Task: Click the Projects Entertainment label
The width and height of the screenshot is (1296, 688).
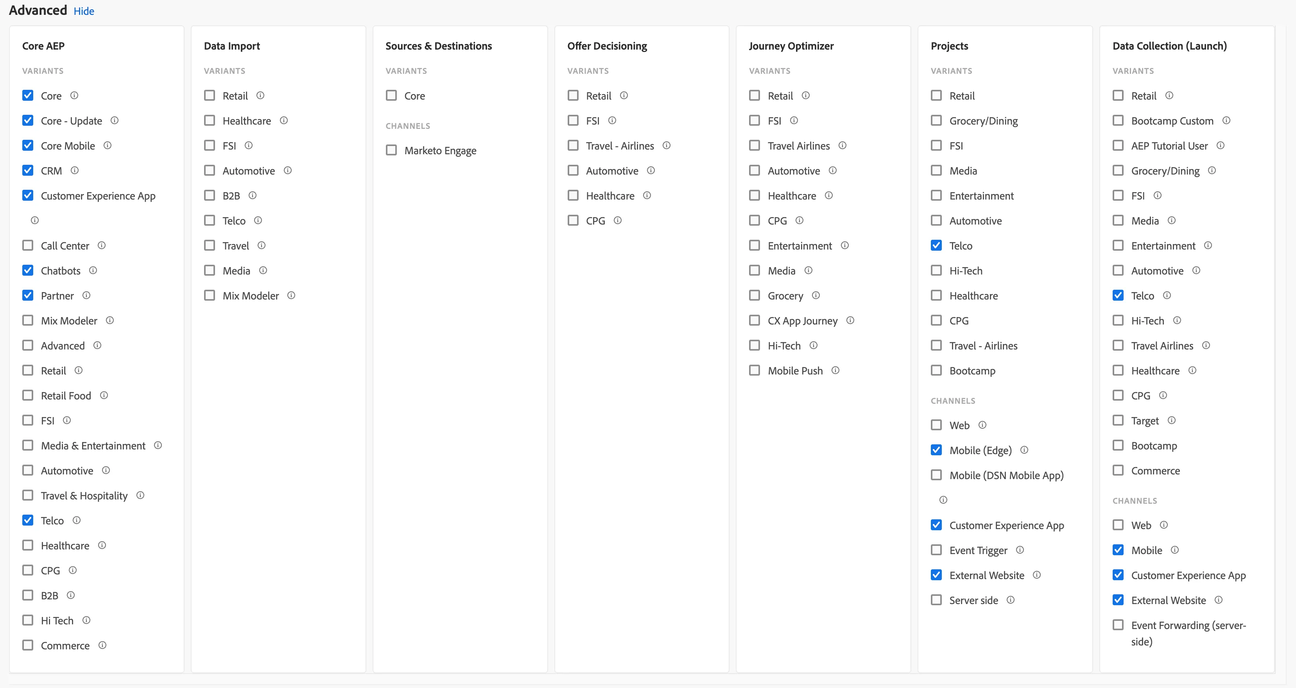Action: pos(982,196)
